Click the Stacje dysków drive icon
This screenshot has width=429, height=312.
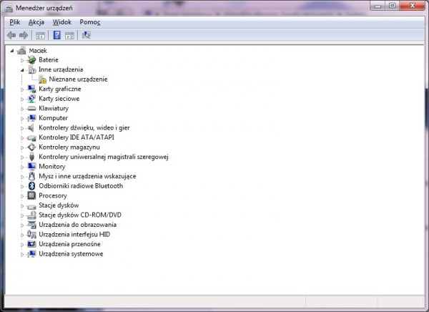click(31, 206)
